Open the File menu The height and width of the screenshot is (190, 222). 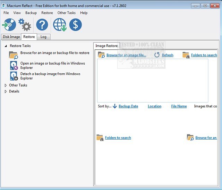[x=6, y=13]
